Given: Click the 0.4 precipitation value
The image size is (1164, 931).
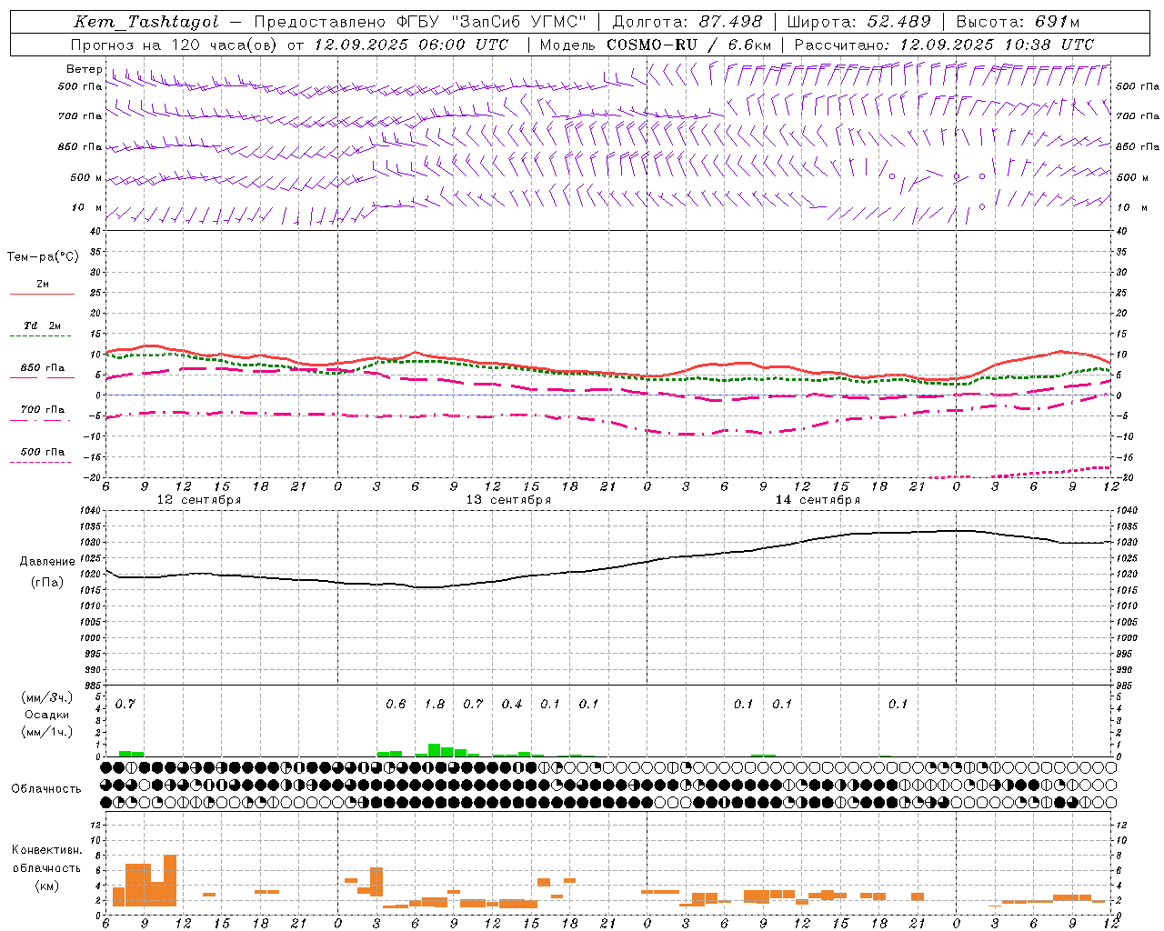Looking at the screenshot, I should (512, 704).
